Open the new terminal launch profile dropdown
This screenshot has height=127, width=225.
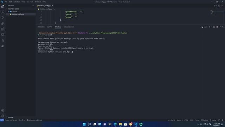click(211, 27)
